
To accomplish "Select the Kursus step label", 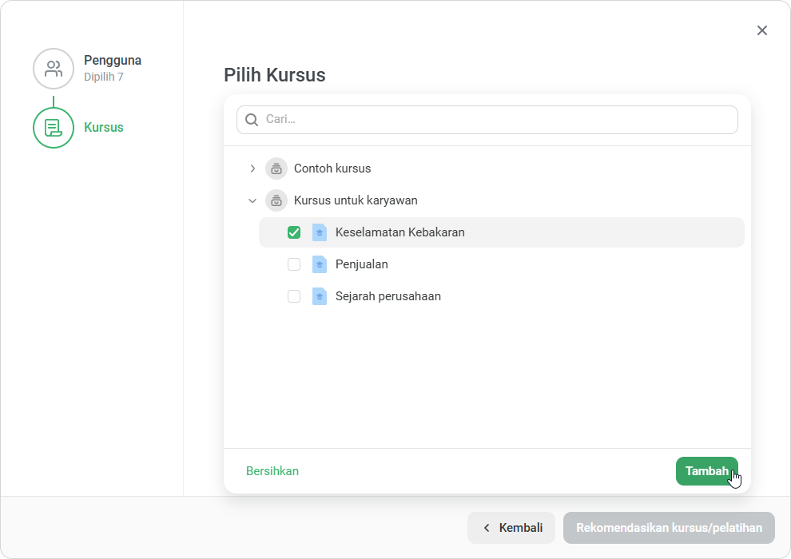I will 103,127.
